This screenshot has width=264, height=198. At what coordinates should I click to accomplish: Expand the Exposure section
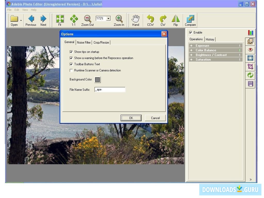click(x=191, y=46)
